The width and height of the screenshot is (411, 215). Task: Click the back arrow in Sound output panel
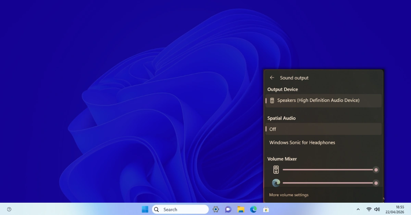(x=272, y=77)
